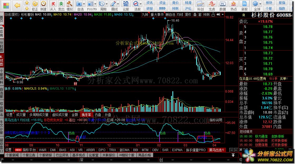Select the 换手率 turnover tab
Screen dimensions: 295x164
click(86, 115)
